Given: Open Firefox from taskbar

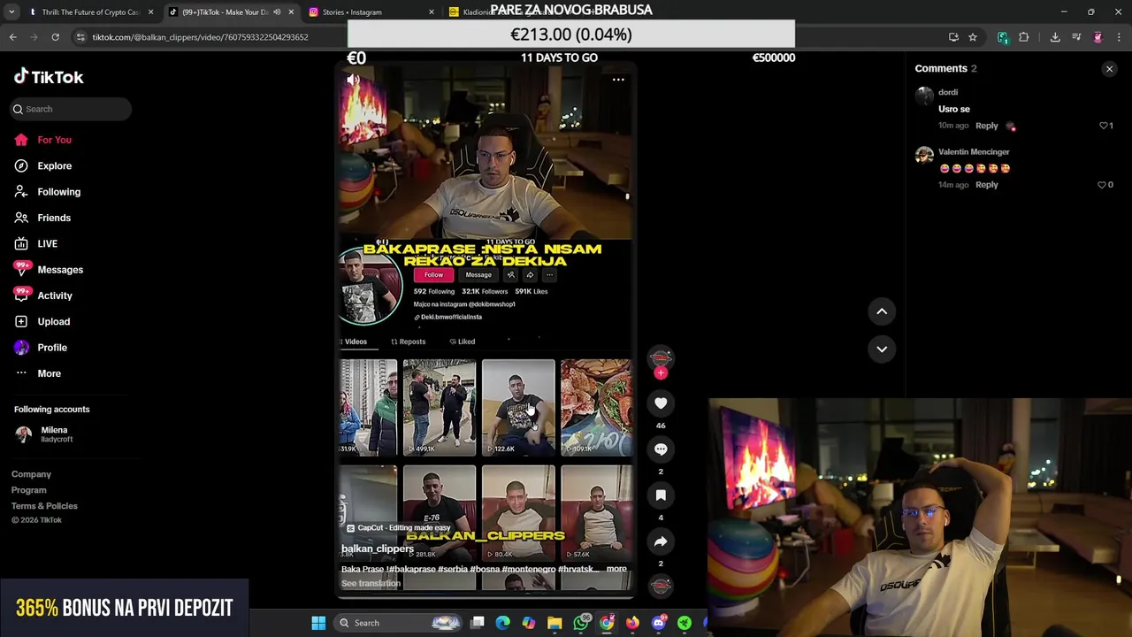Looking at the screenshot, I should (632, 623).
